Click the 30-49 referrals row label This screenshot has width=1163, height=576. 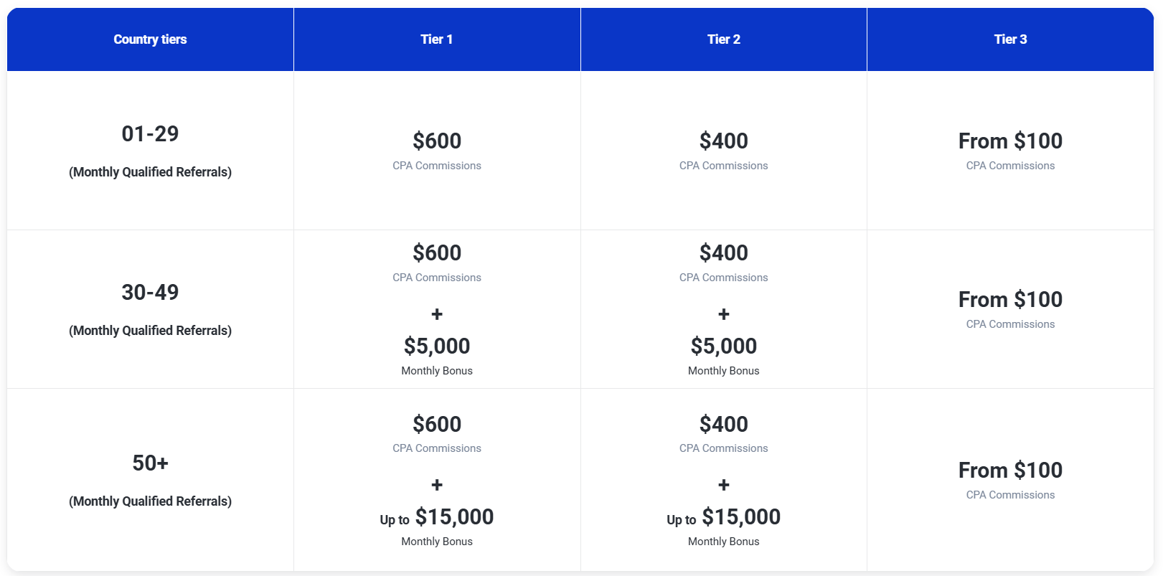[x=150, y=293]
